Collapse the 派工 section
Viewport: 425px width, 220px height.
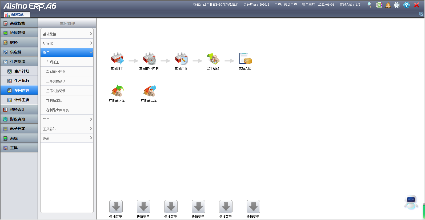pyautogui.click(x=67, y=53)
